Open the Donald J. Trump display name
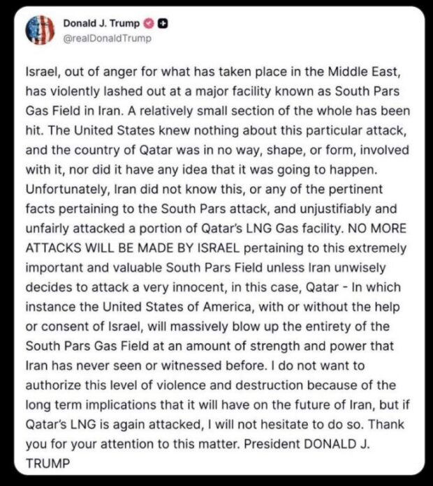Viewport: 433px width, 486px height. (x=106, y=24)
